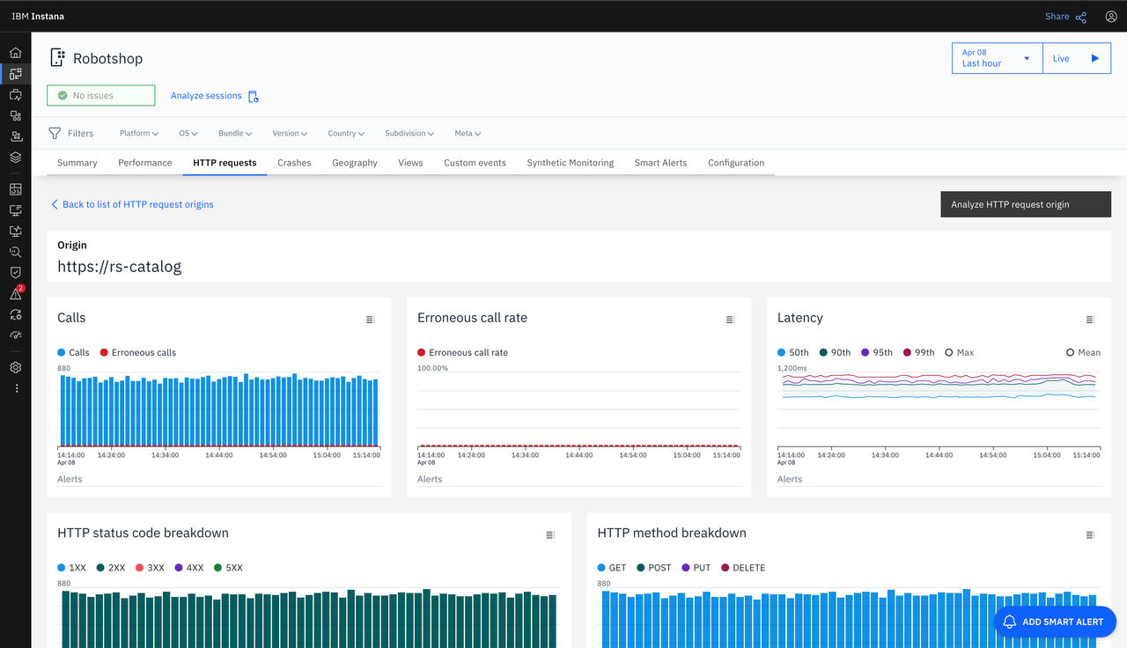Viewport: 1127px width, 648px height.
Task: Toggle the 99th percentile latency series
Action: (x=919, y=352)
